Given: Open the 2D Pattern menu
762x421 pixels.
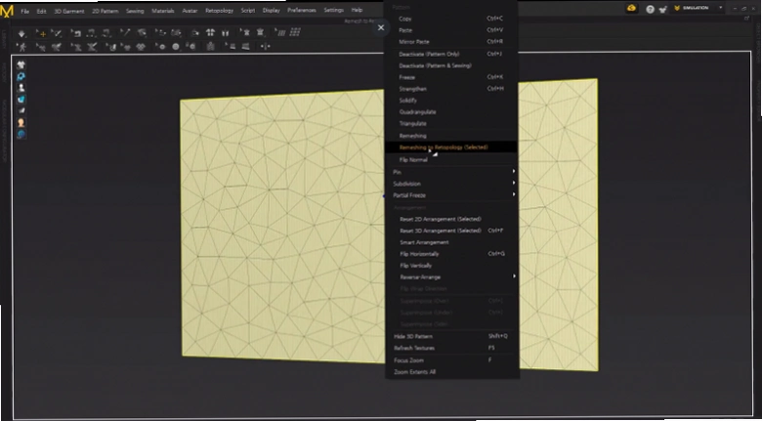Looking at the screenshot, I should (105, 11).
